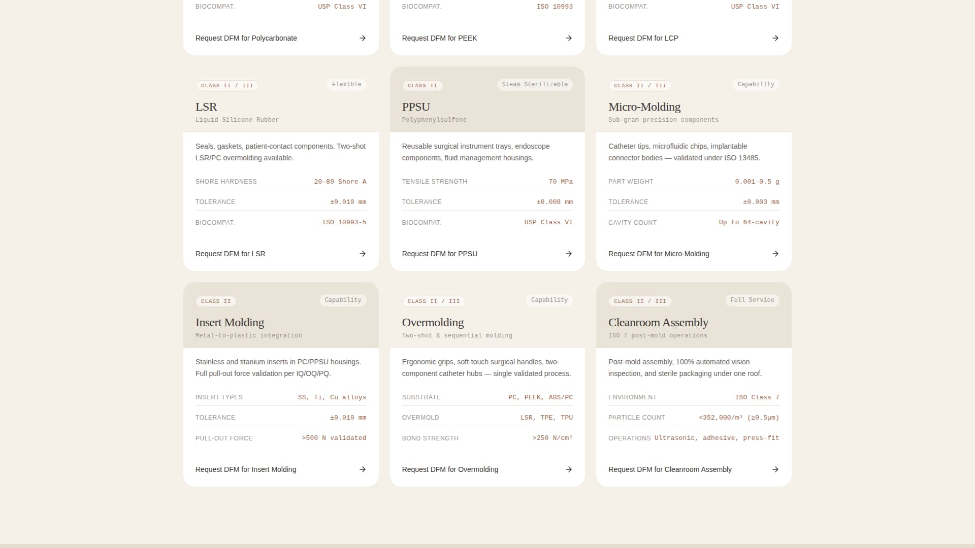Open Request DFM for LSR link
Viewport: 975px width, 548px height.
click(x=231, y=254)
